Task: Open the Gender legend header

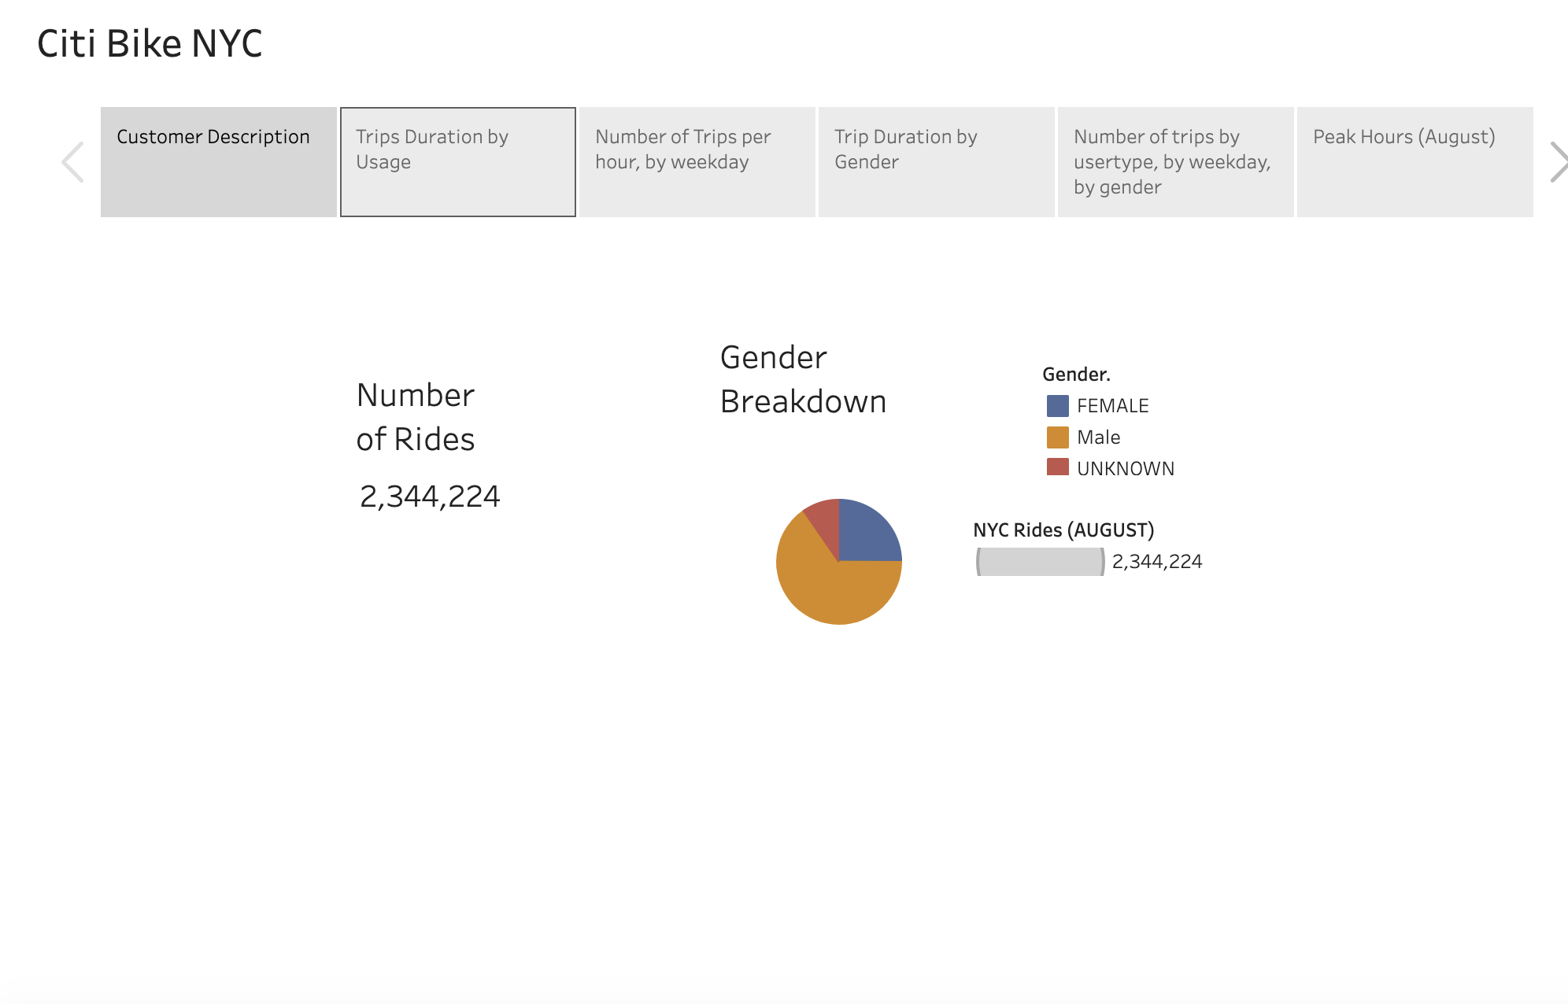Action: (x=1075, y=374)
